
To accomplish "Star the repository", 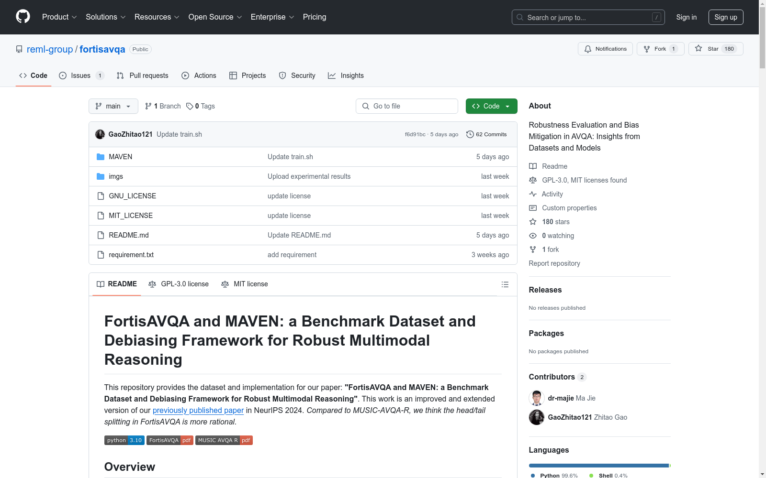I will tap(716, 49).
